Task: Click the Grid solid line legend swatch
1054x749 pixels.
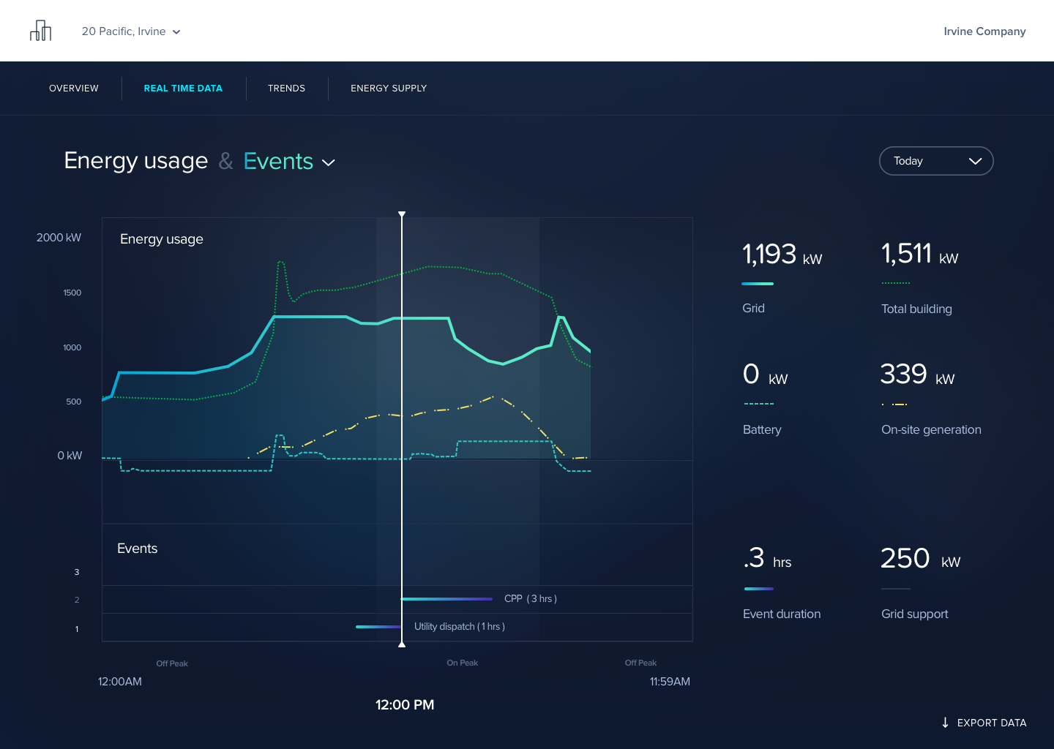Action: point(757,284)
